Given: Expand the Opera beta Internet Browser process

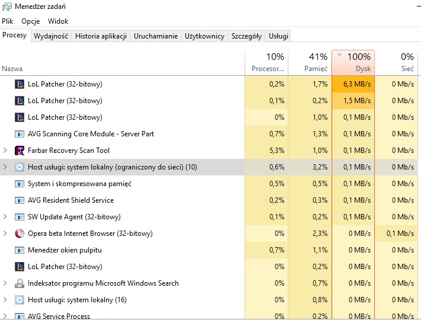Looking at the screenshot, I should coord(5,234).
